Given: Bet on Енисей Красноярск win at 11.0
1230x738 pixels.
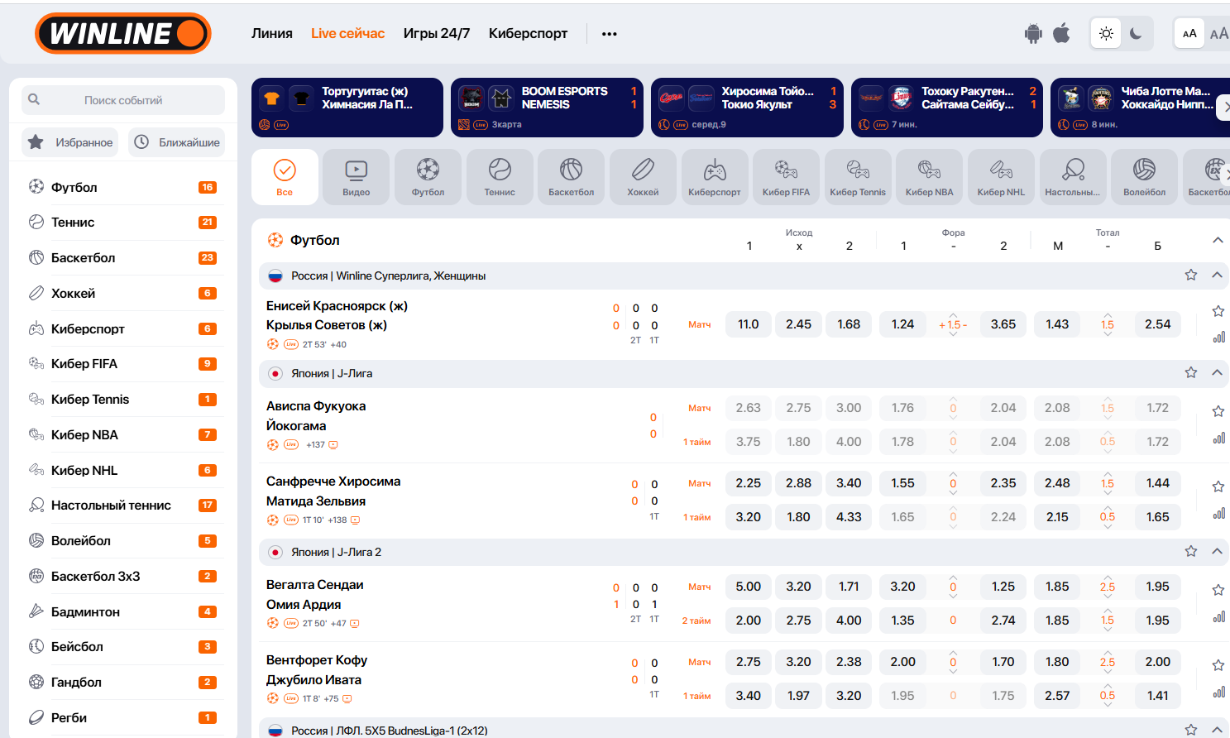Looking at the screenshot, I should [749, 324].
